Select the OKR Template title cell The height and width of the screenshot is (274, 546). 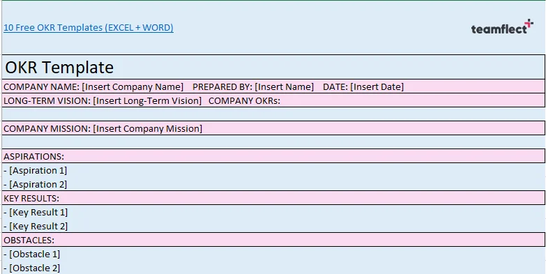click(x=273, y=67)
